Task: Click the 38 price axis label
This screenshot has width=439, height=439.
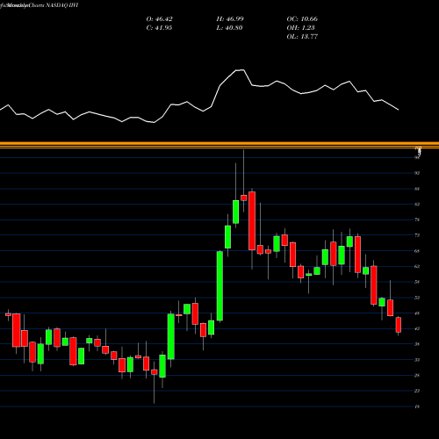Action: (417, 344)
